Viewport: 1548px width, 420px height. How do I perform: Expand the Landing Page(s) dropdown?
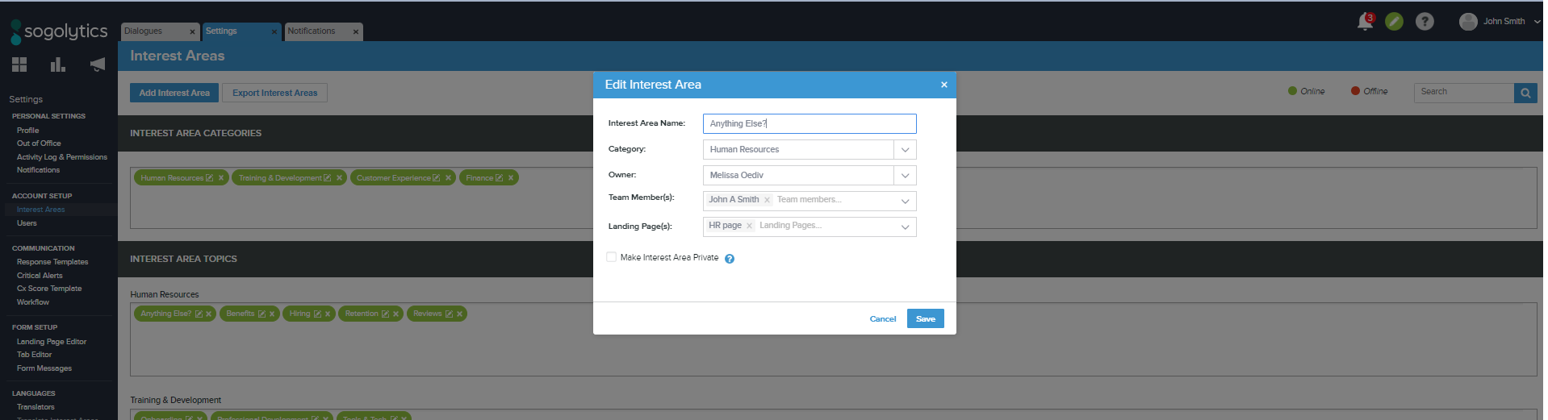(x=905, y=227)
